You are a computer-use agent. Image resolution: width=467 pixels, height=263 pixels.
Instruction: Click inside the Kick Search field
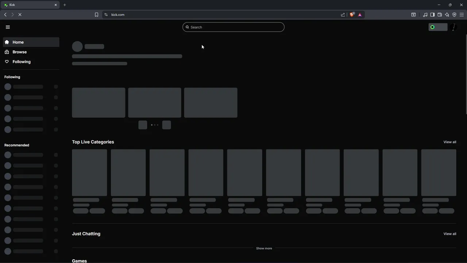click(x=233, y=27)
